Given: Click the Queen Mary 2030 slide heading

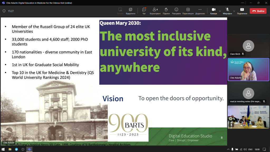Looking at the screenshot, I should 120,23.
